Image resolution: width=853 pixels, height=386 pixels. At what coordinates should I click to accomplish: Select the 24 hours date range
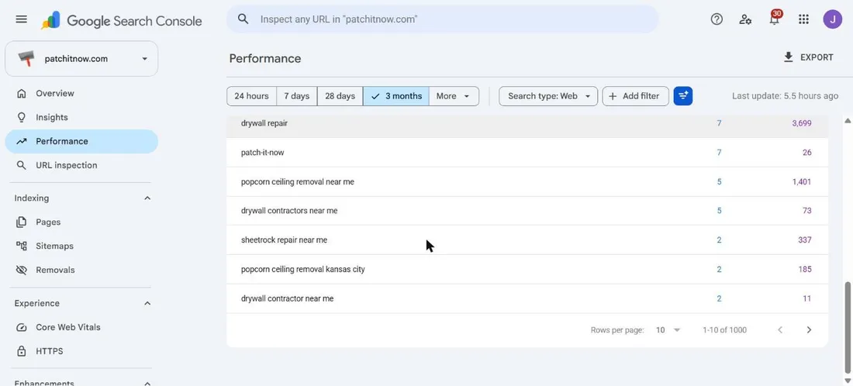251,96
